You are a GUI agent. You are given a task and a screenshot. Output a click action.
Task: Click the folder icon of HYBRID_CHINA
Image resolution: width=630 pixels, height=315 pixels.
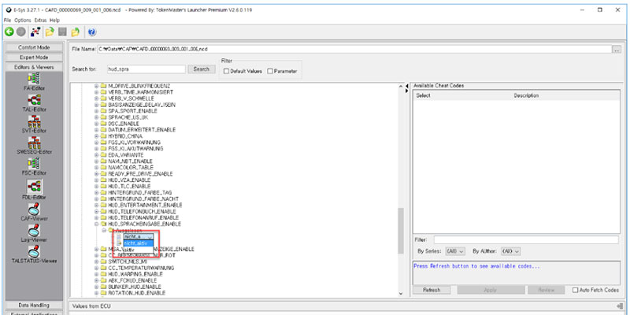pyautogui.click(x=104, y=136)
